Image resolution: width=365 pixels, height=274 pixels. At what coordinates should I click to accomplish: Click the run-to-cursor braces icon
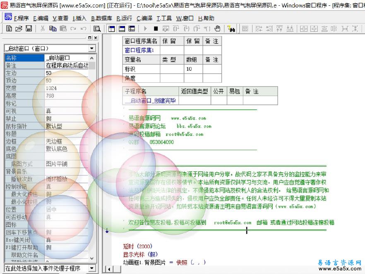pos(207,29)
